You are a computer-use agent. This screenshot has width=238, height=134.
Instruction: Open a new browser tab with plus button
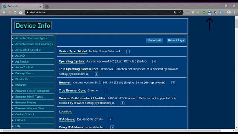pos(47,6)
